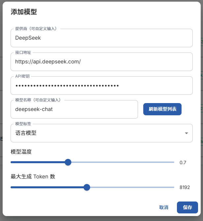Open the 模型标签 dropdown showing 语言模型

click(x=102, y=133)
